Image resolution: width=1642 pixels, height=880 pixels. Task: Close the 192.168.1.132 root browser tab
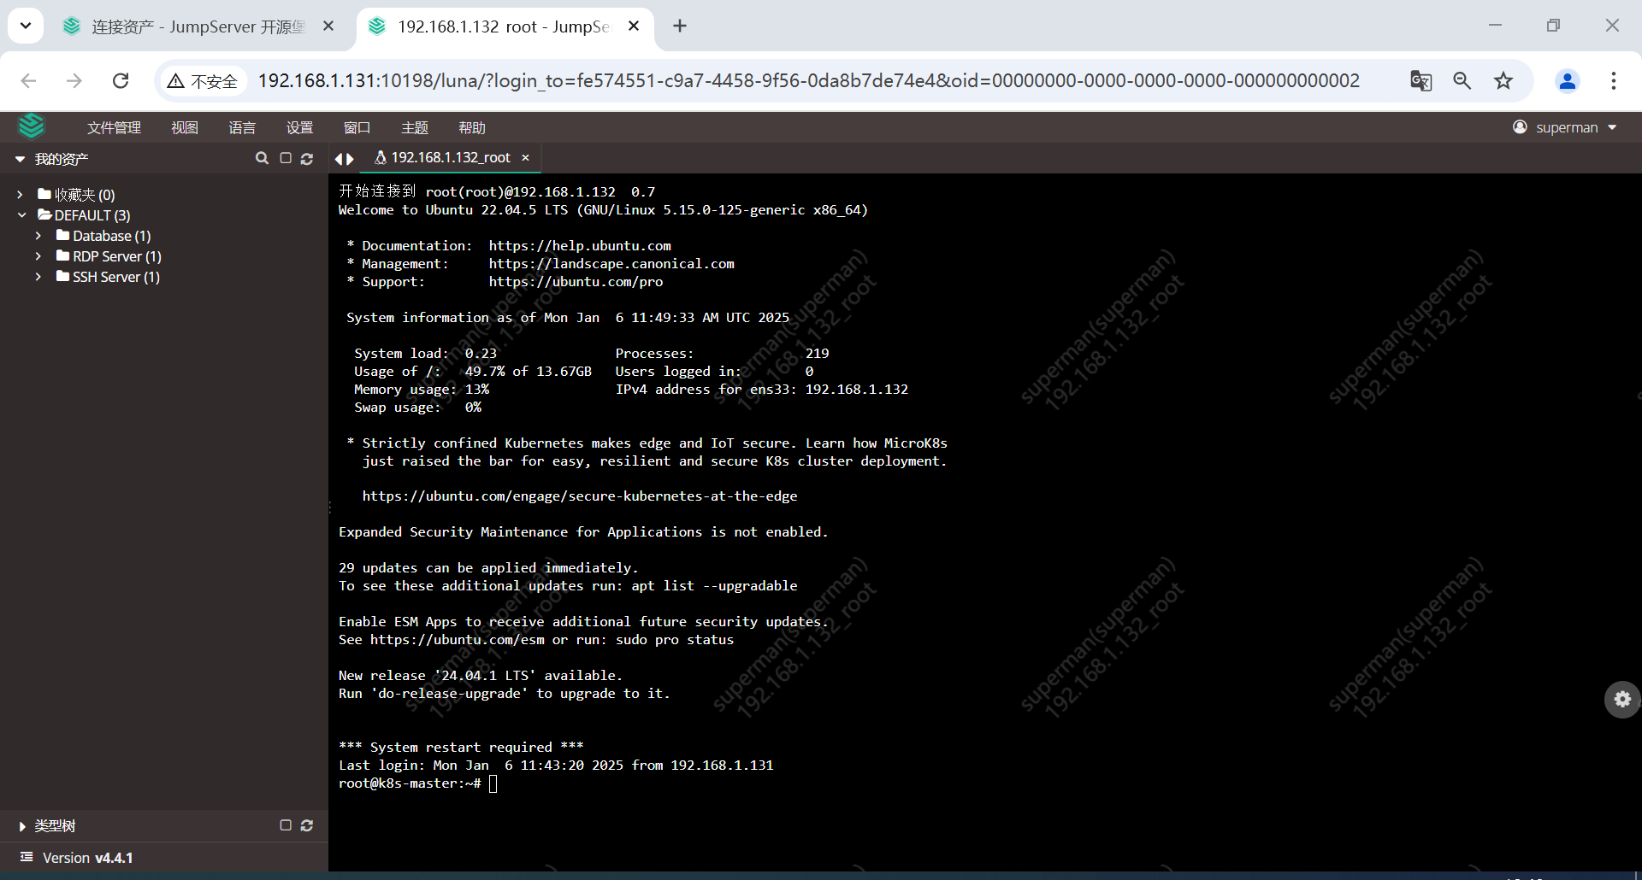coord(634,26)
